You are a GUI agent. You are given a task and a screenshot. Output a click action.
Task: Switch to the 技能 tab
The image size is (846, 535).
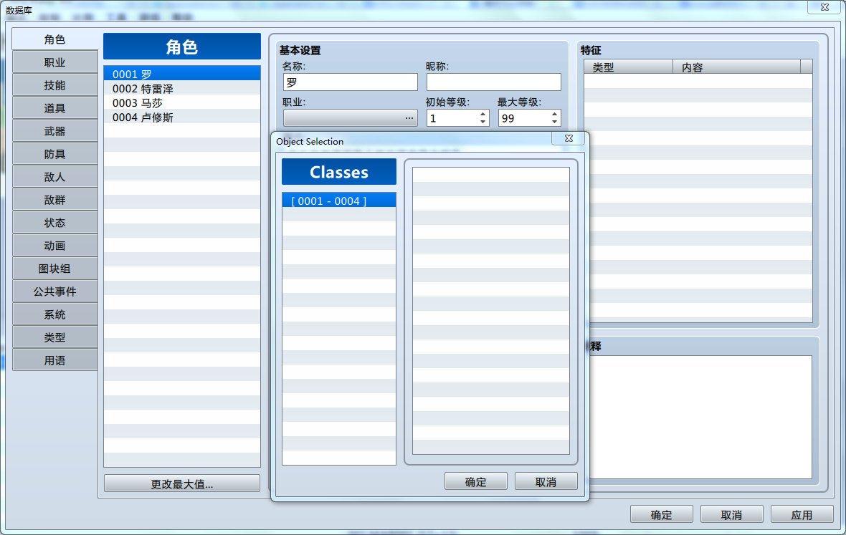coord(54,85)
